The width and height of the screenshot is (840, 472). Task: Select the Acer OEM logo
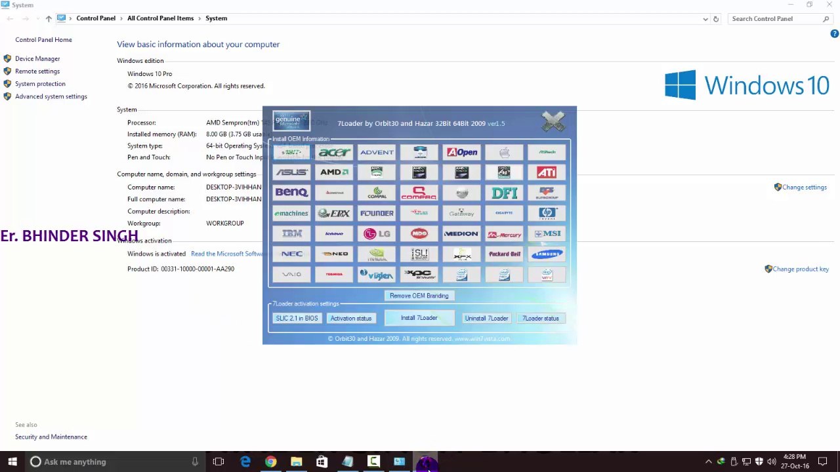[x=335, y=153]
